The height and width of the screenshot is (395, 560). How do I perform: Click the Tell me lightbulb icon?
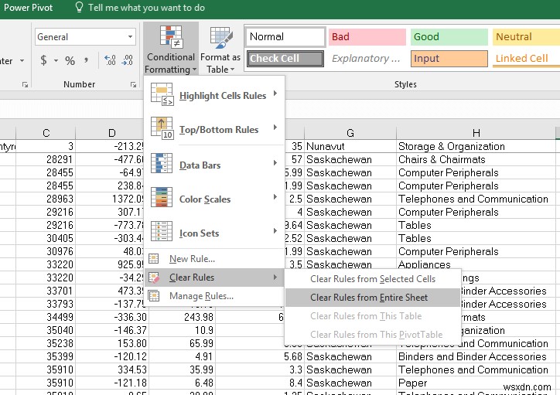pyautogui.click(x=80, y=7)
